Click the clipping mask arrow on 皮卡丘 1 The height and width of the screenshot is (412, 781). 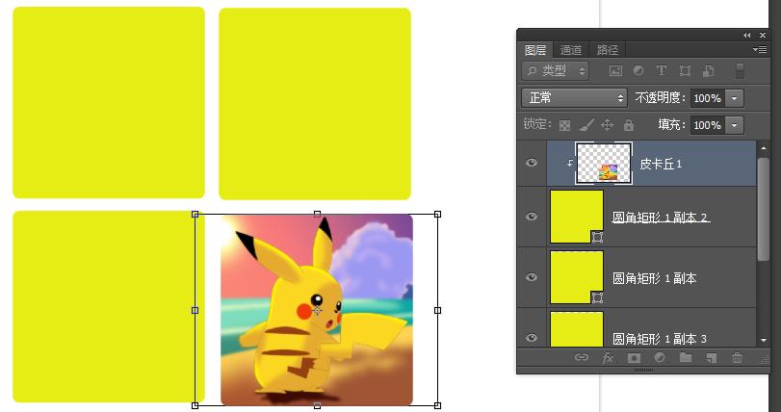coord(570,164)
